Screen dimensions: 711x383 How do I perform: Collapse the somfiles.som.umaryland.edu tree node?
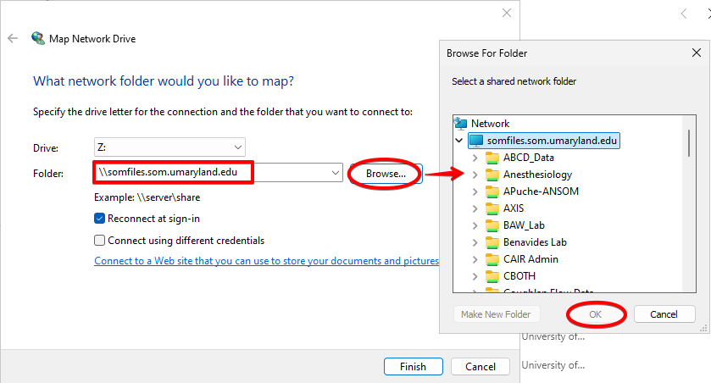[459, 140]
